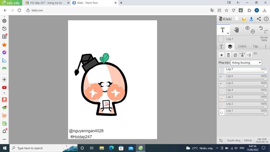Screen dimensions: 270x152
Task: Add a new layer with plus button
Action: tap(221, 55)
